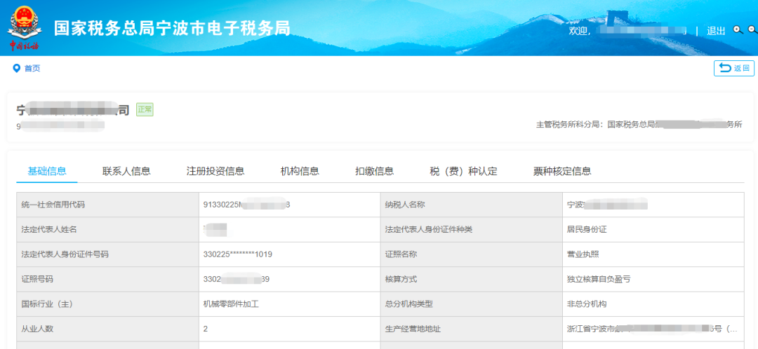The width and height of the screenshot is (758, 349).
Task: Click the 主管税务所科分局 text
Action: [568, 125]
